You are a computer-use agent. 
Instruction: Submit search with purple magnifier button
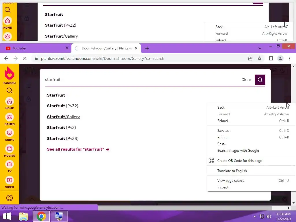click(260, 80)
